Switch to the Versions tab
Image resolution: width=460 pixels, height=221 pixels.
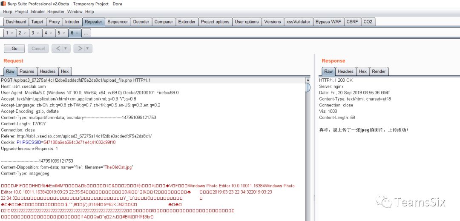click(273, 22)
